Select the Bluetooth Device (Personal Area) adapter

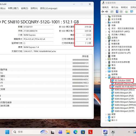pyautogui.click(x=125, y=84)
